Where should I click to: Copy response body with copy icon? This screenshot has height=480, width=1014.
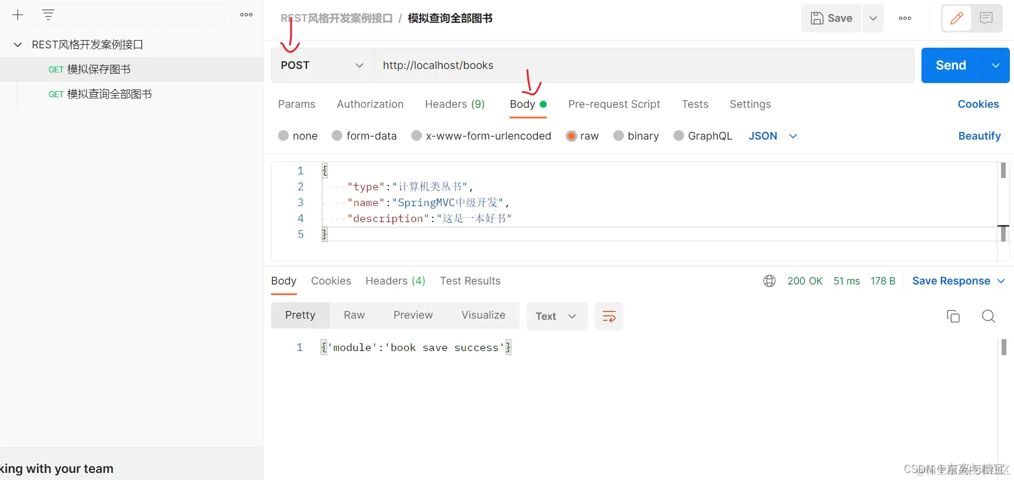point(953,316)
